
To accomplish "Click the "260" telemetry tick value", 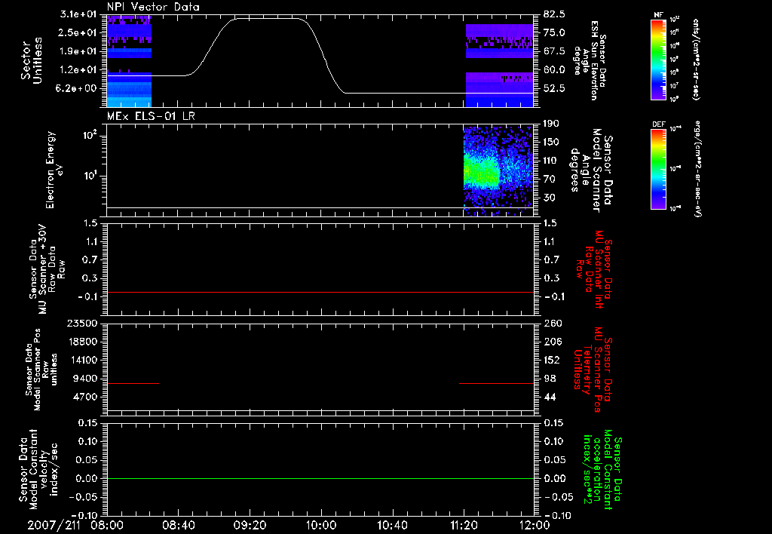I will 553,323.
